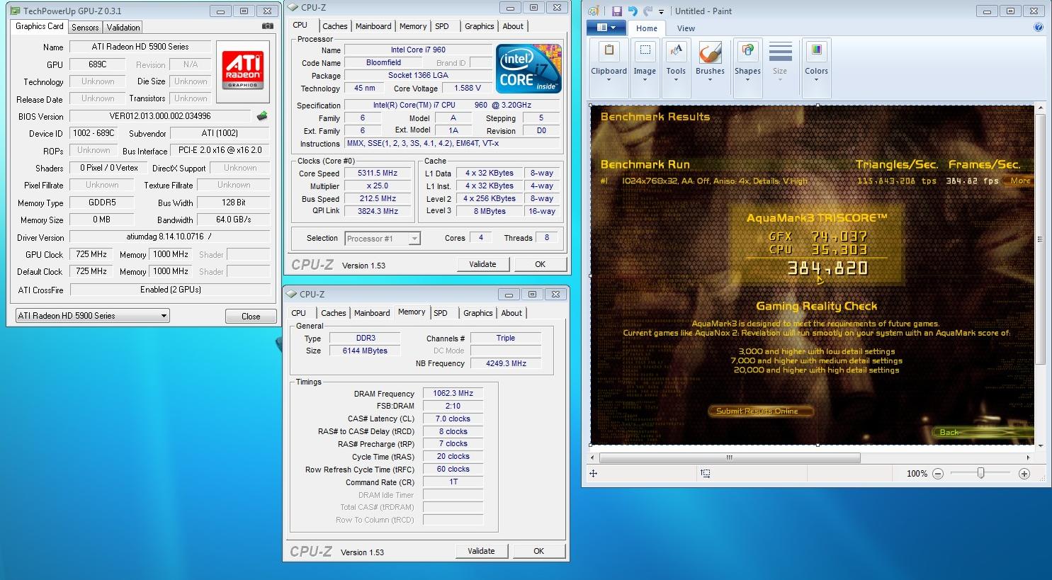Click the Close button in GPU-Z
This screenshot has width=1052, height=580.
pos(251,317)
